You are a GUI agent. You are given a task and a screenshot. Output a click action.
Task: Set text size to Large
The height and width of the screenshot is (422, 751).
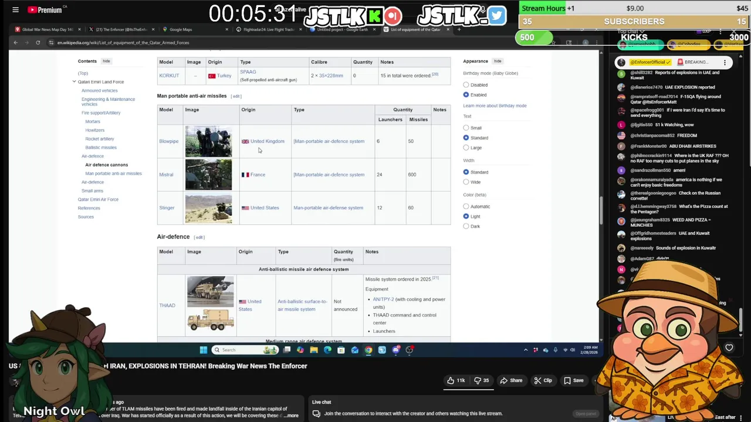click(466, 148)
